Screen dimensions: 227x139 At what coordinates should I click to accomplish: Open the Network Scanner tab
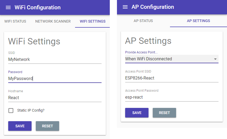point(53,21)
